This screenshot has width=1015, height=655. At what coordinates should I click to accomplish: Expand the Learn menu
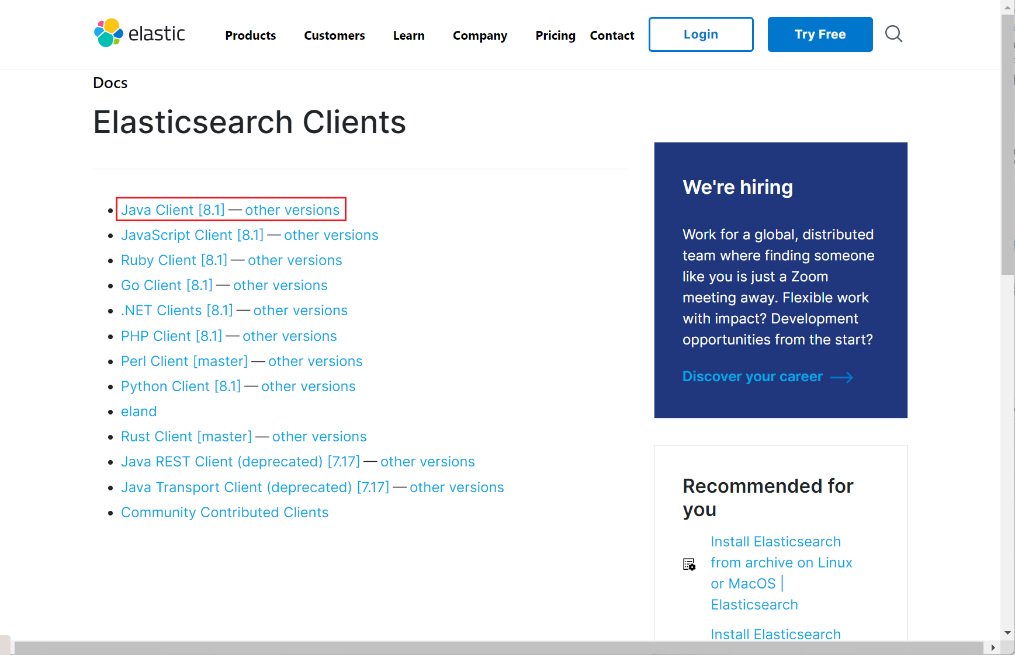coord(408,36)
